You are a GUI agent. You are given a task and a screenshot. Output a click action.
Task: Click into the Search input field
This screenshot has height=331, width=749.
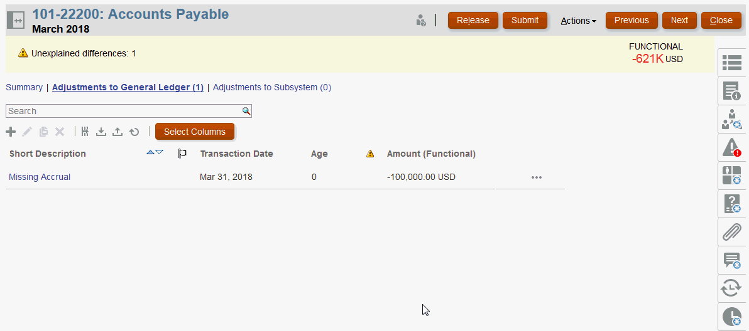pos(123,111)
